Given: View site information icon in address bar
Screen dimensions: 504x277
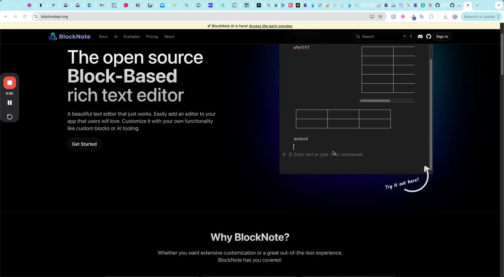Looking at the screenshot, I should [x=36, y=17].
